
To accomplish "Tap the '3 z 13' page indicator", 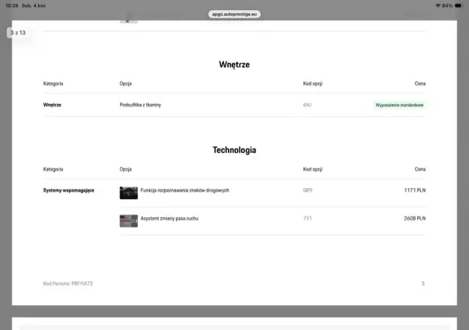I will click(17, 32).
